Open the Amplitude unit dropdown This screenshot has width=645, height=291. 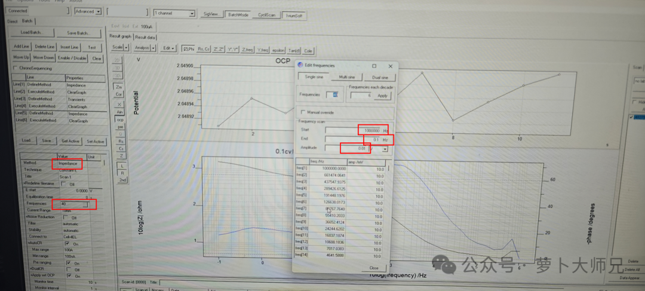tap(385, 149)
